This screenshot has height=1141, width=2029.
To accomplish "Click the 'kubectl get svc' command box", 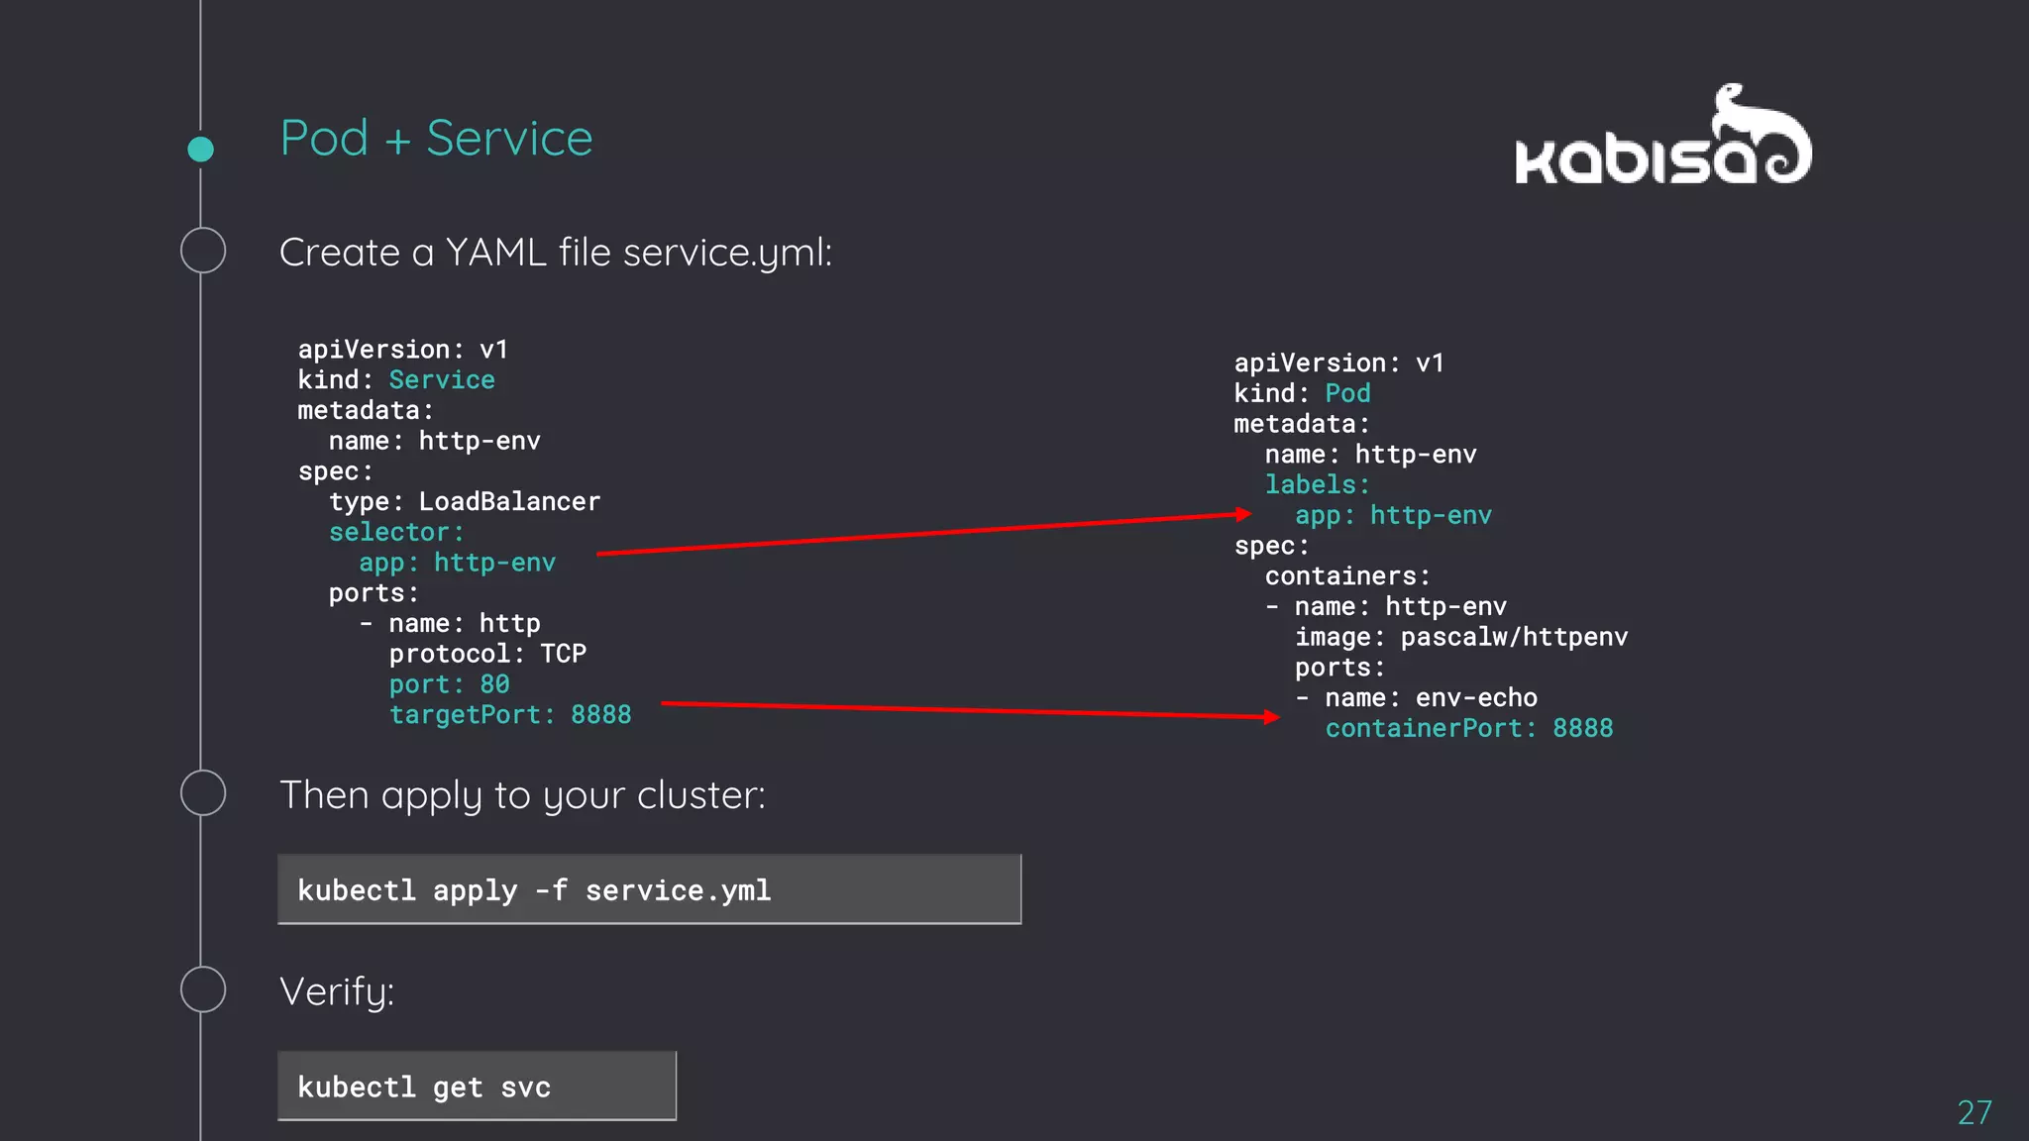I will tap(478, 1086).
